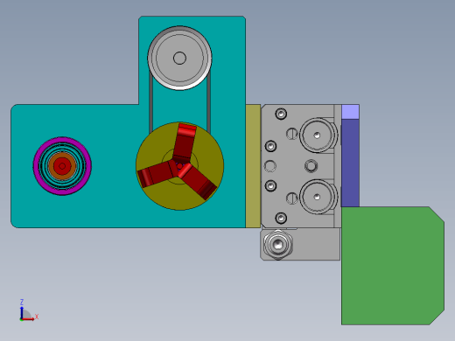The image size is (455, 341).
Task: Click the bottom socket screw on gray block
Action: (281, 218)
